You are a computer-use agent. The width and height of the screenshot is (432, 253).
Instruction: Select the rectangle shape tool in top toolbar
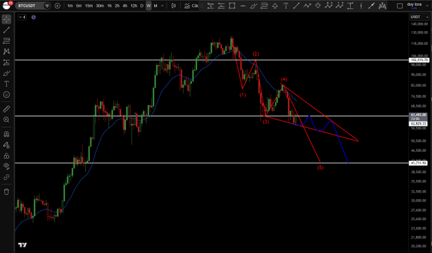point(232,6)
